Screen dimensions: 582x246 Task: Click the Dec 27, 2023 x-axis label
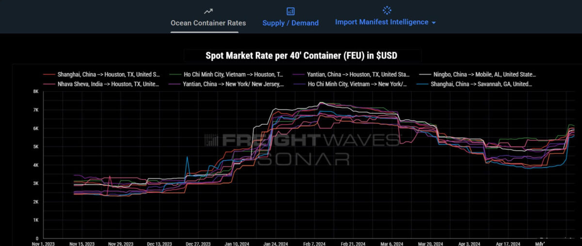(x=198, y=244)
